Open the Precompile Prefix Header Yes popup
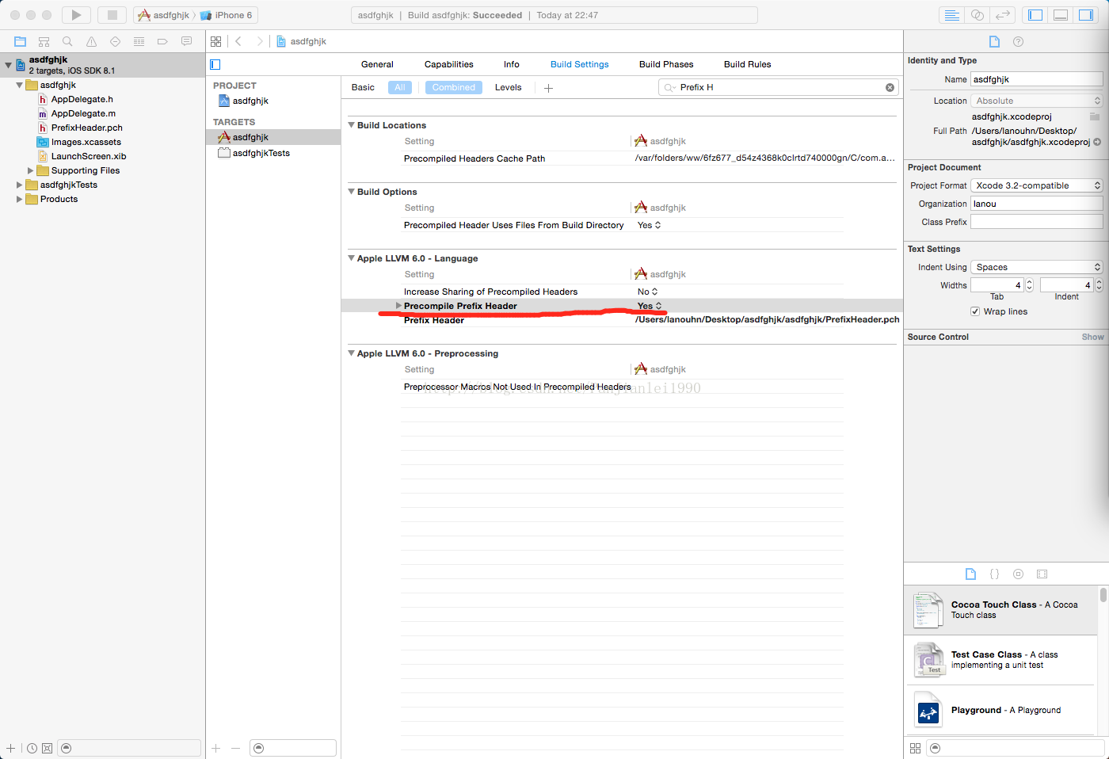The width and height of the screenshot is (1109, 759). pyautogui.click(x=650, y=306)
